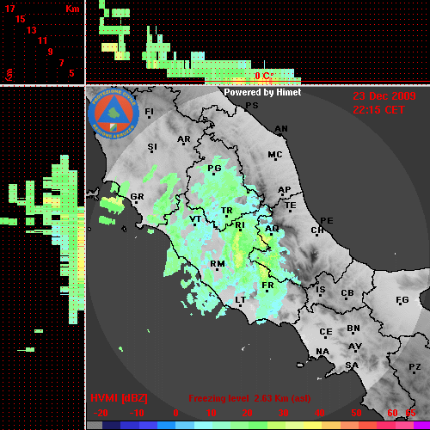Viewport: 430px width, 430px height.
Task: Click the -10 value on dBZ scale
Action: pyautogui.click(x=137, y=413)
